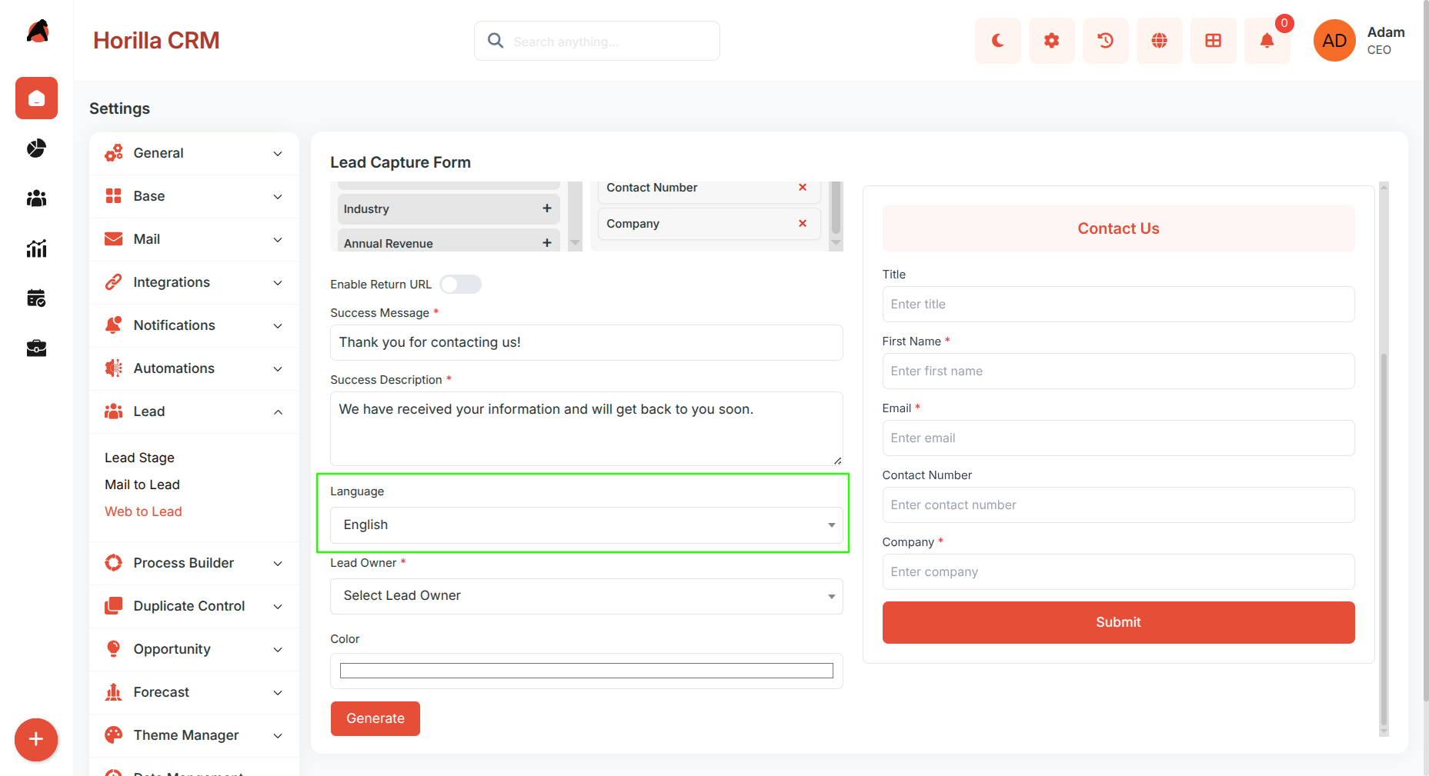Click the Success Description text area

coord(586,428)
